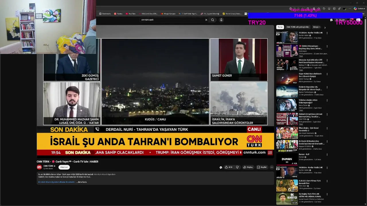
Task: Open the CNN TÜRK channel avatar
Action: (39, 167)
